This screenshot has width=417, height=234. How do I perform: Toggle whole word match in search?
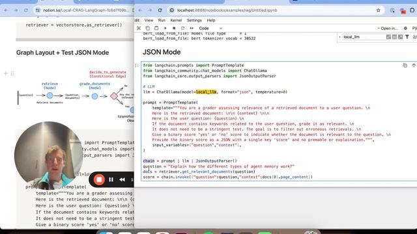(x=394, y=37)
